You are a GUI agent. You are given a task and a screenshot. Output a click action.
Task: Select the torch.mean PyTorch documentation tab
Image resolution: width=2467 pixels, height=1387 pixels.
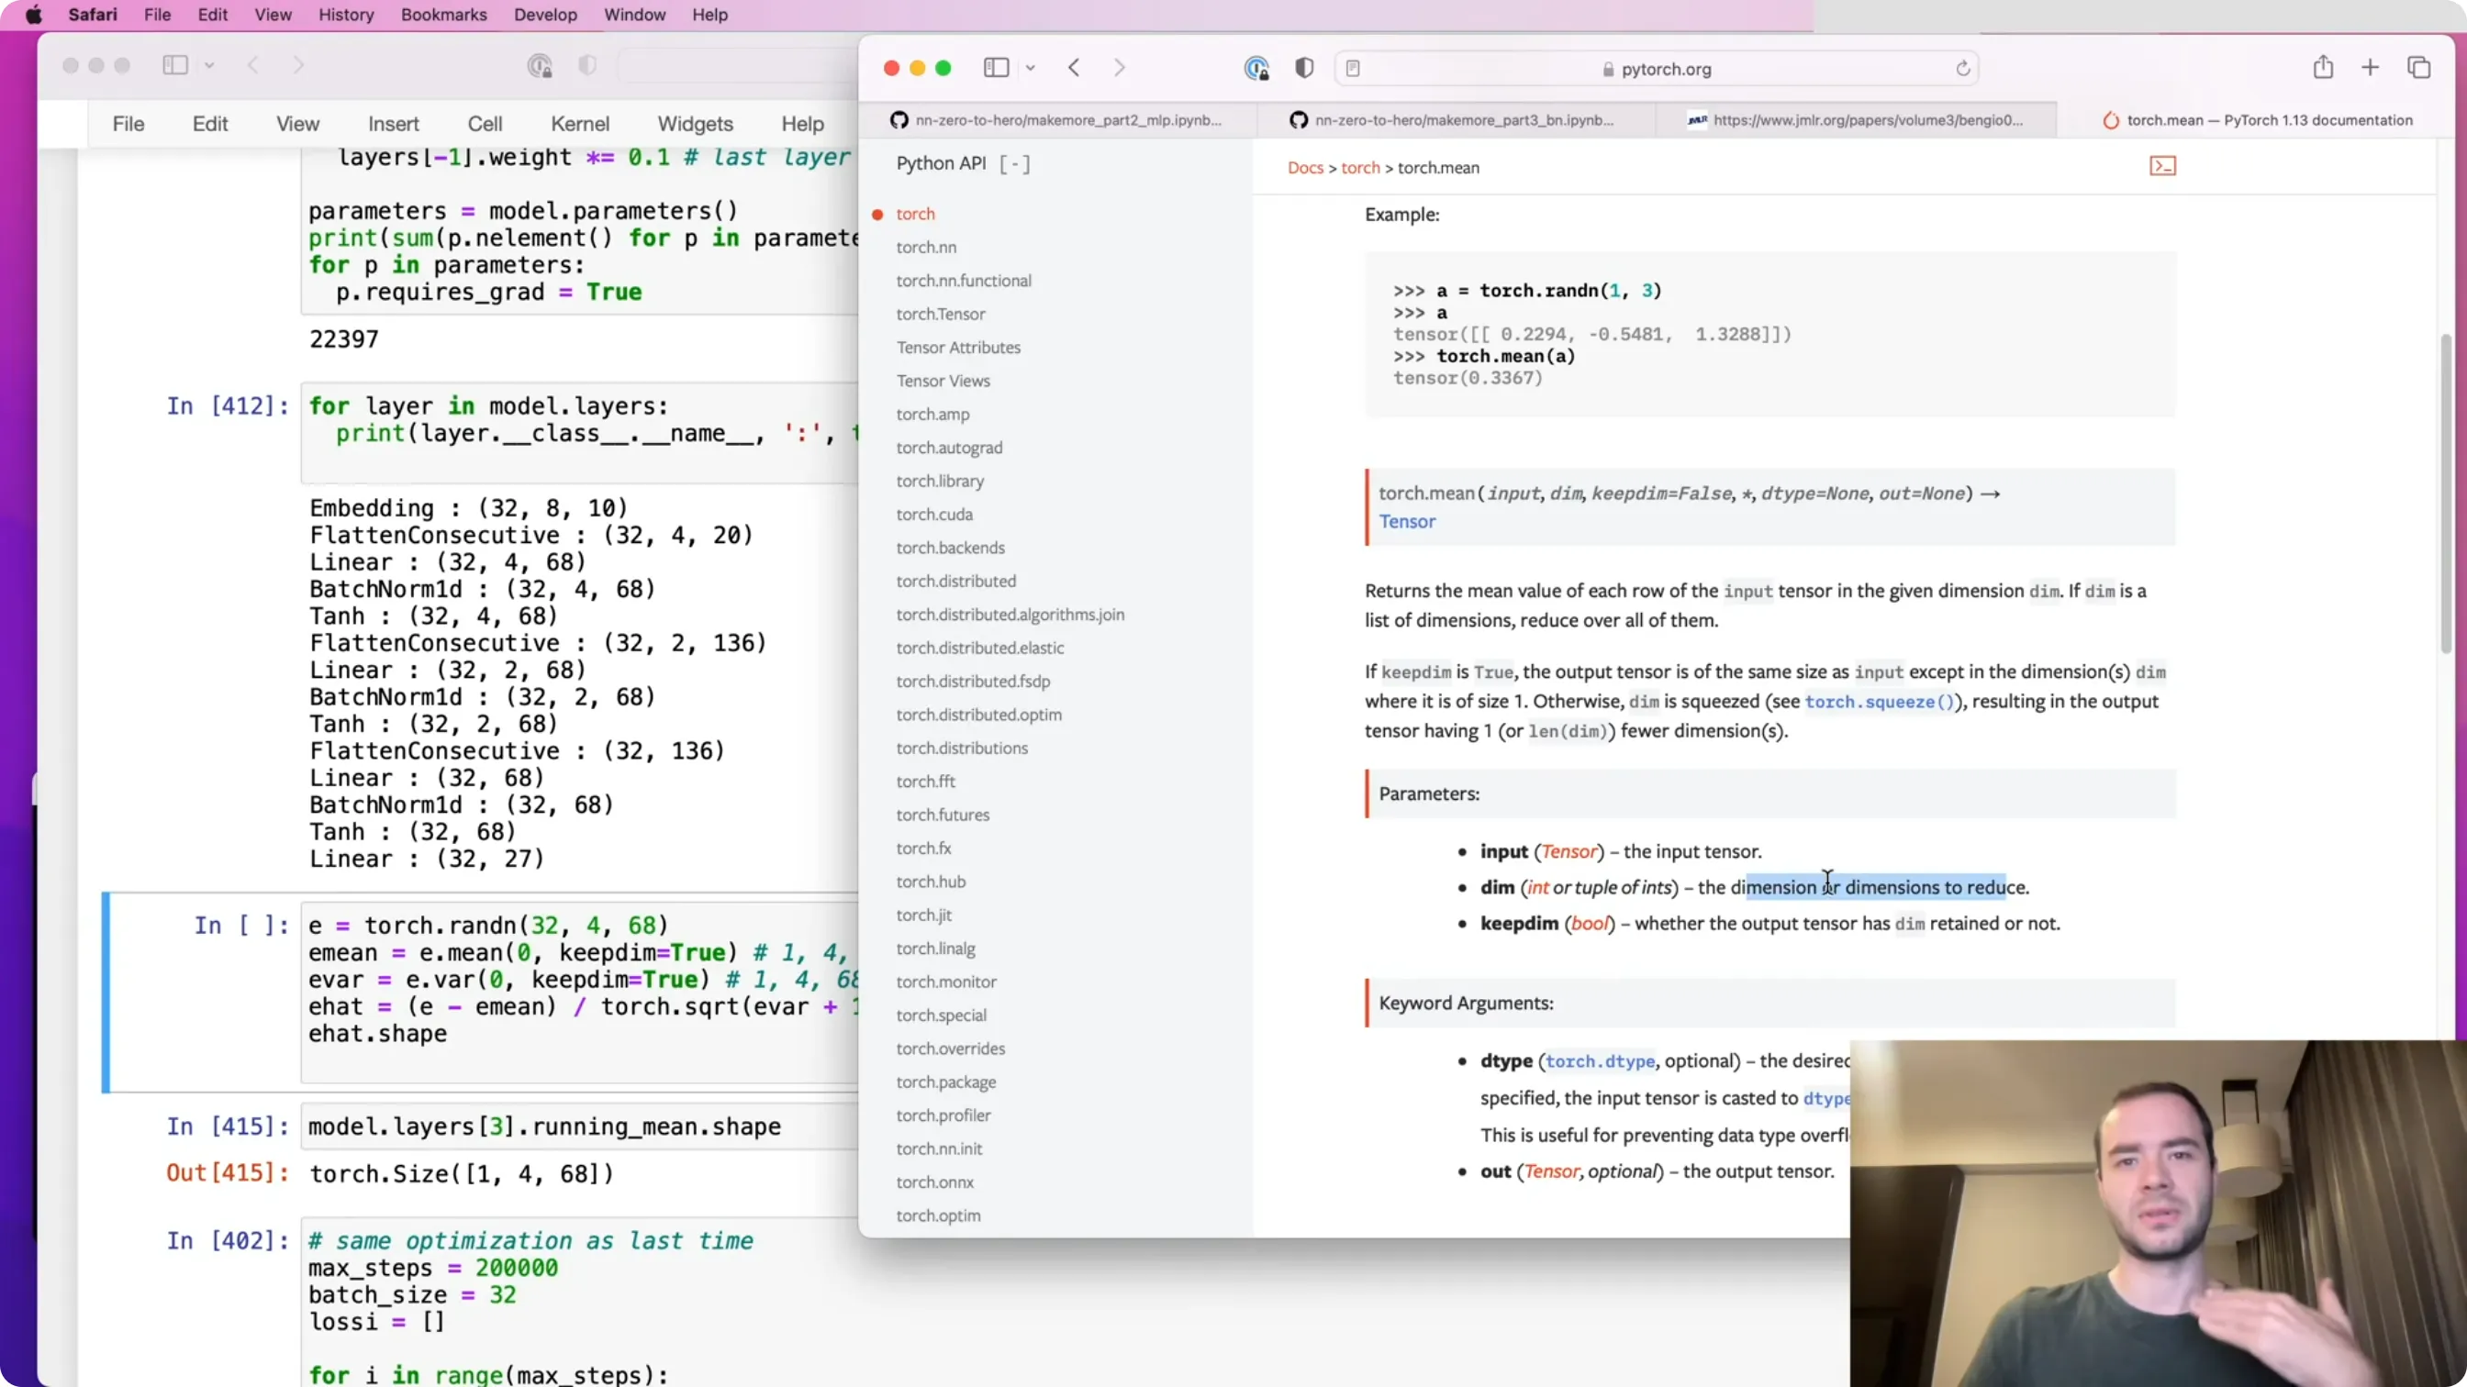[x=2257, y=119]
